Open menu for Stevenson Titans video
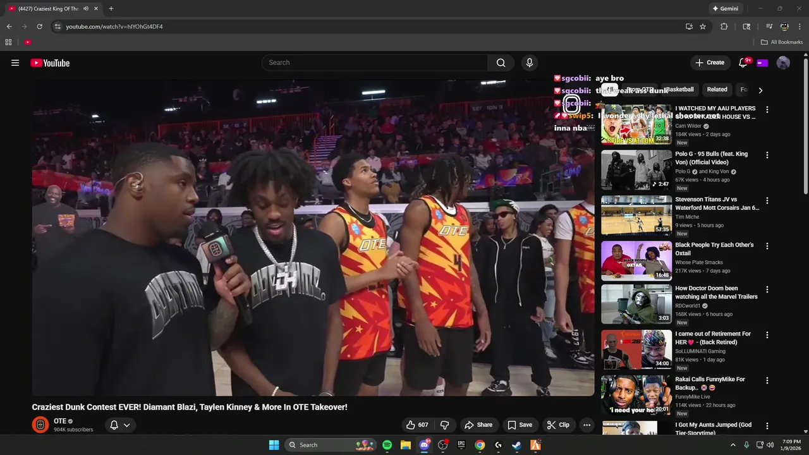 [x=767, y=200]
